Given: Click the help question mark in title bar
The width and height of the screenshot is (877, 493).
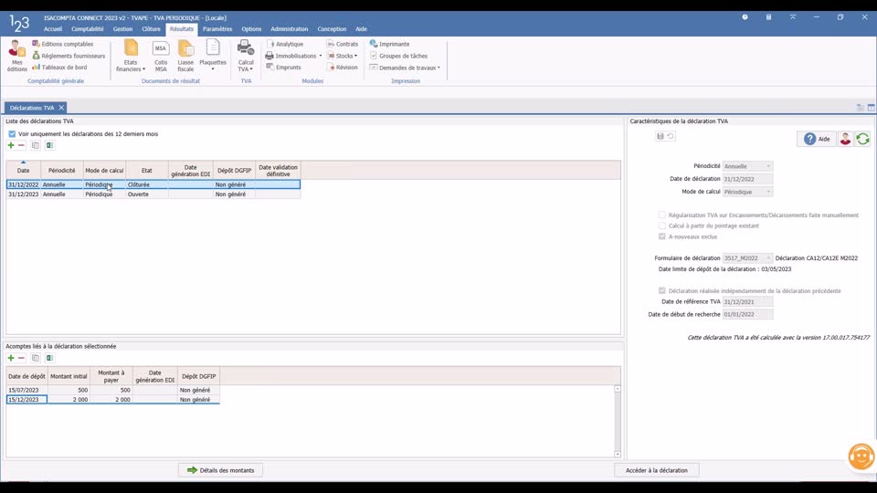Looking at the screenshot, I should coord(745,17).
